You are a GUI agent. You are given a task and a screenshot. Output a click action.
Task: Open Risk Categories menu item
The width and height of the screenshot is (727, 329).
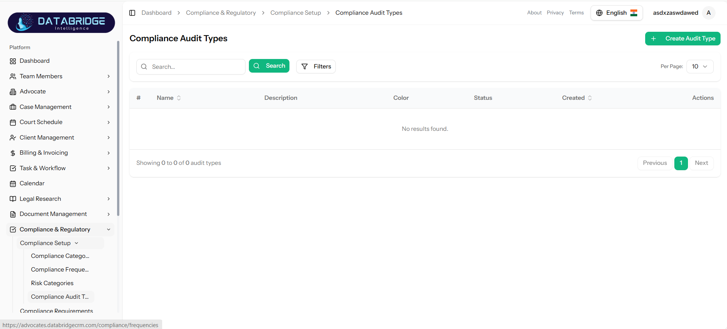[x=52, y=283]
